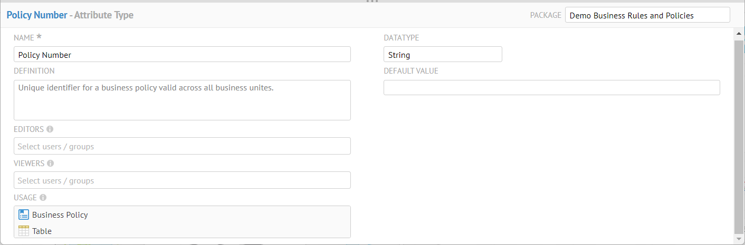
Task: Click the scrollbar up arrow
Action: click(738, 34)
